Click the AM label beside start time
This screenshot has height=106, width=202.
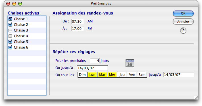90,21
